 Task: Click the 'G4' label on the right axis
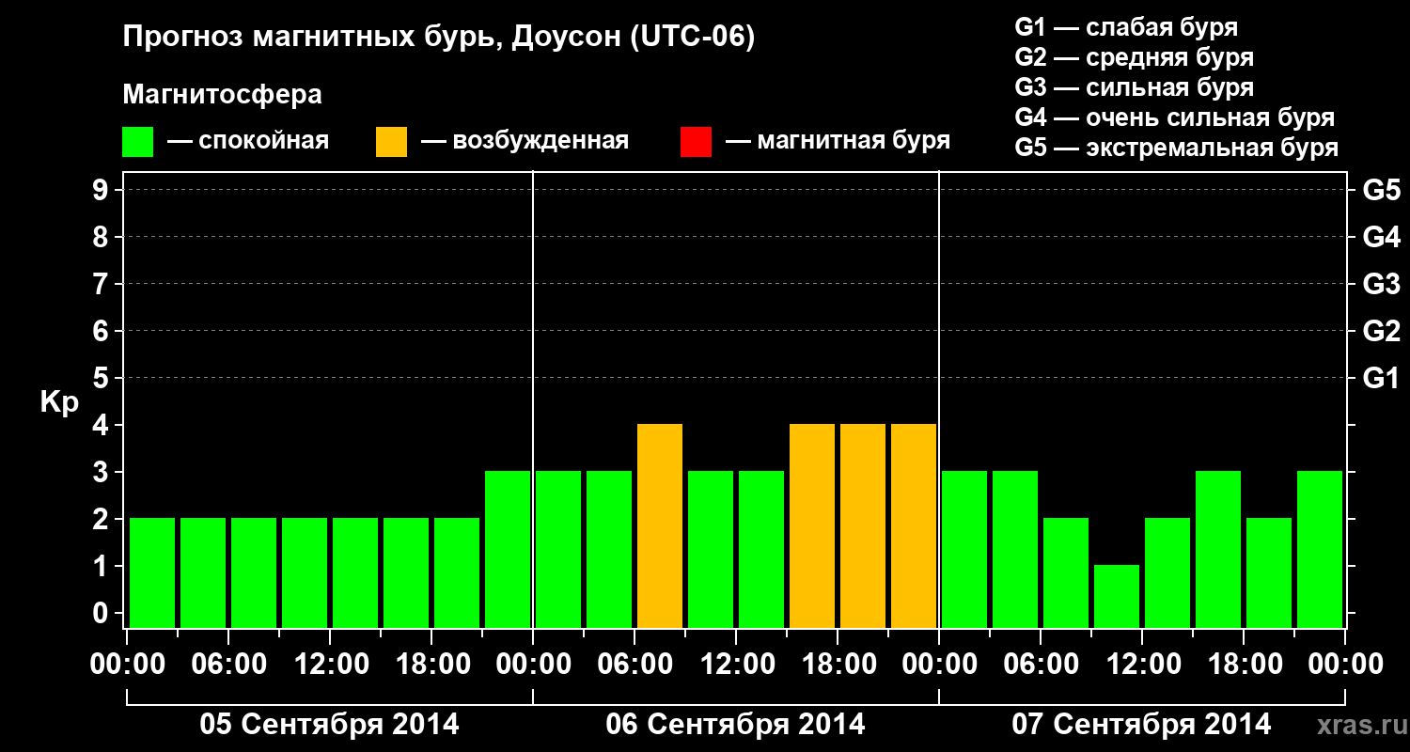pos(1381,237)
